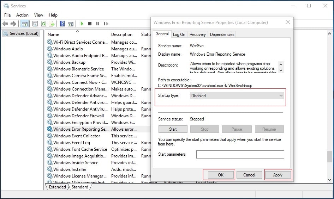Click gear icon beside Windows Event Collector
334x199 pixels.
(x=50, y=136)
